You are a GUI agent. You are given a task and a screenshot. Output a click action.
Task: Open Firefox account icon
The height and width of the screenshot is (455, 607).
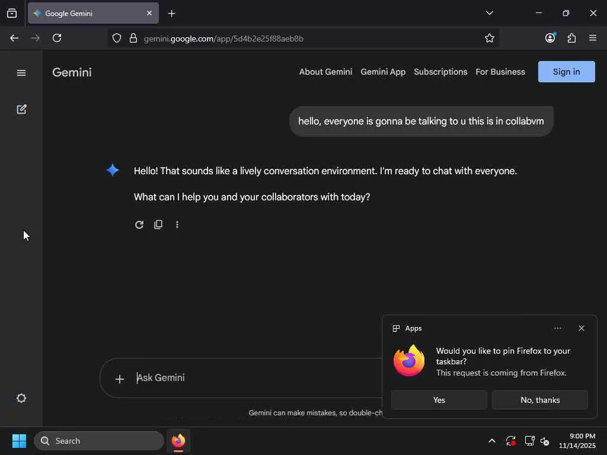pos(550,37)
